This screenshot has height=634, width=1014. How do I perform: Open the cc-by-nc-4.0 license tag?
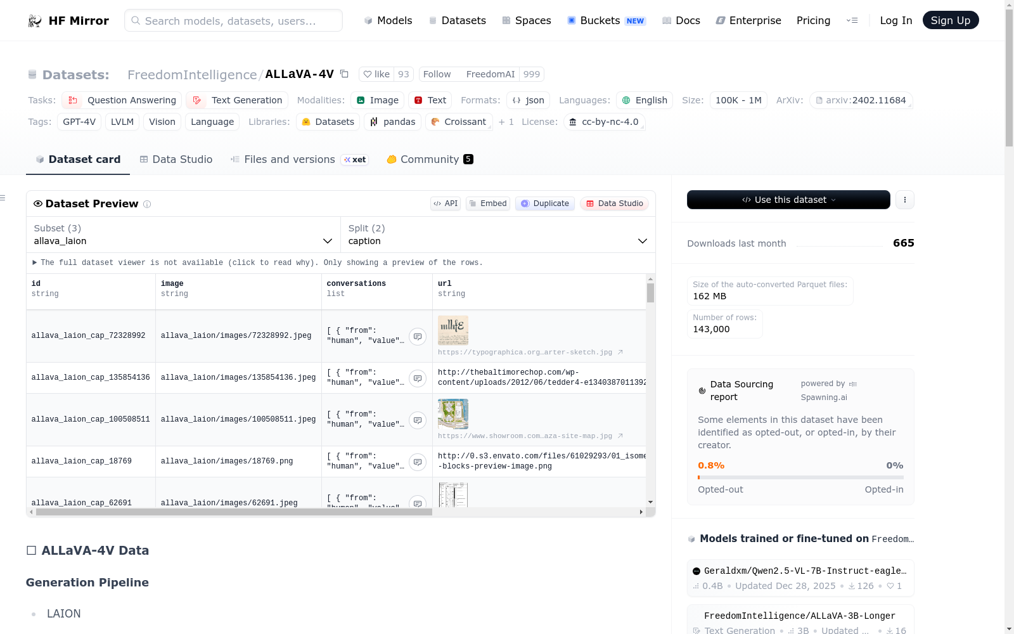(x=604, y=122)
